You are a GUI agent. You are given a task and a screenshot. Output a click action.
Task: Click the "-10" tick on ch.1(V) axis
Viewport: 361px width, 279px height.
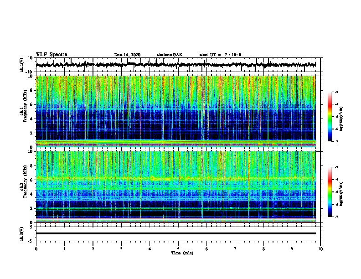tap(30, 72)
